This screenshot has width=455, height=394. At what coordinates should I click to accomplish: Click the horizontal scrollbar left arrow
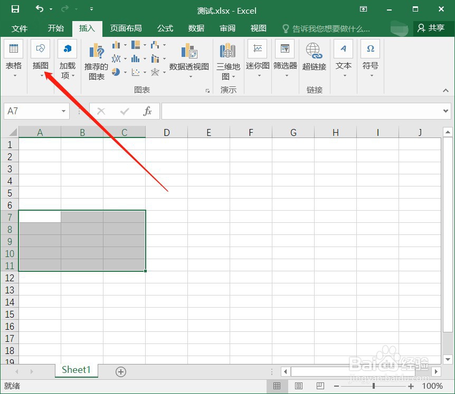pyautogui.click(x=285, y=371)
